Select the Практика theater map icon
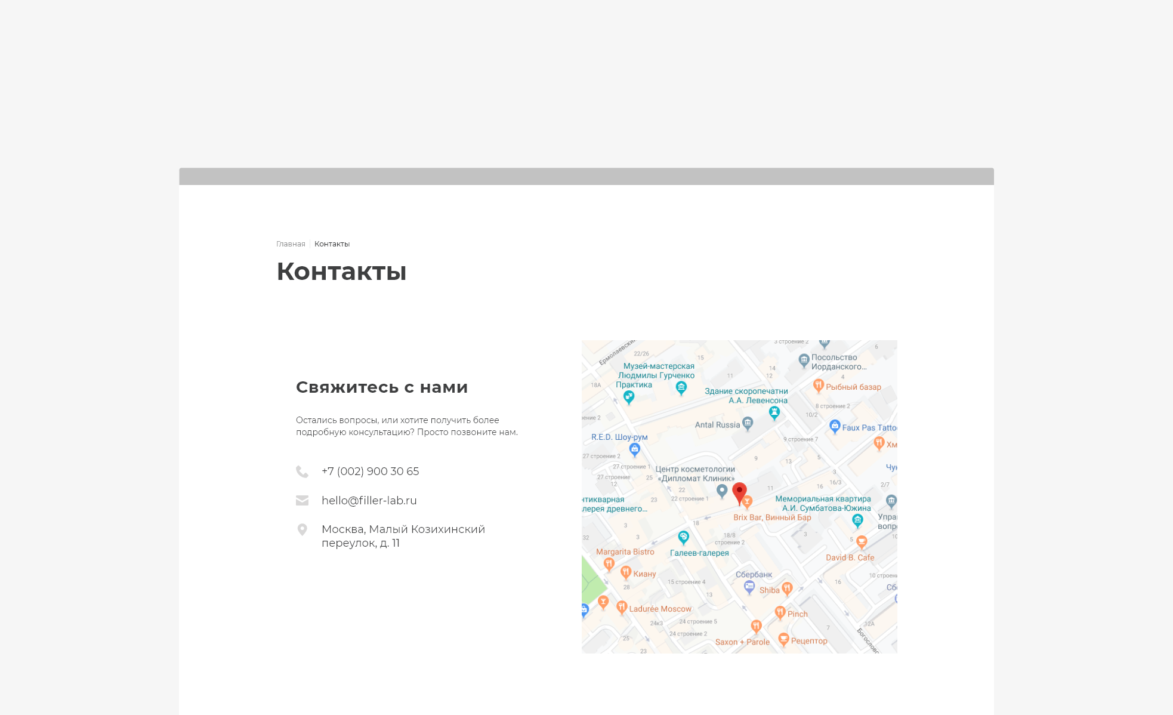 (x=629, y=397)
